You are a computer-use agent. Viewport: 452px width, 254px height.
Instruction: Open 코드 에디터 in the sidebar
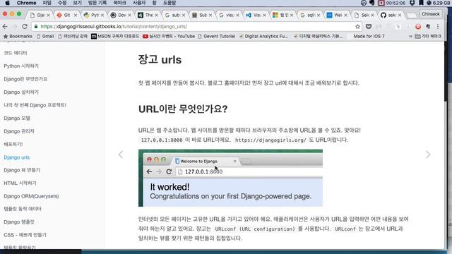pos(16,53)
